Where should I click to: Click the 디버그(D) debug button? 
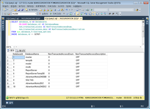pos(56,14)
